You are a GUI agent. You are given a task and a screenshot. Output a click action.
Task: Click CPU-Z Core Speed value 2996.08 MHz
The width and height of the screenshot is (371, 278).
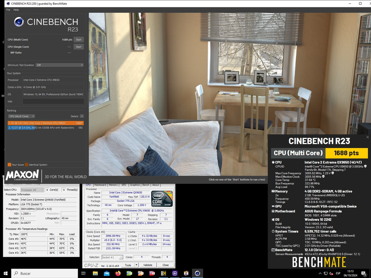pos(113,236)
